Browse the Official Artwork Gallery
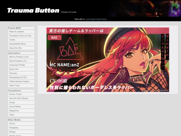181x136 pixels. pyautogui.click(x=21, y=81)
